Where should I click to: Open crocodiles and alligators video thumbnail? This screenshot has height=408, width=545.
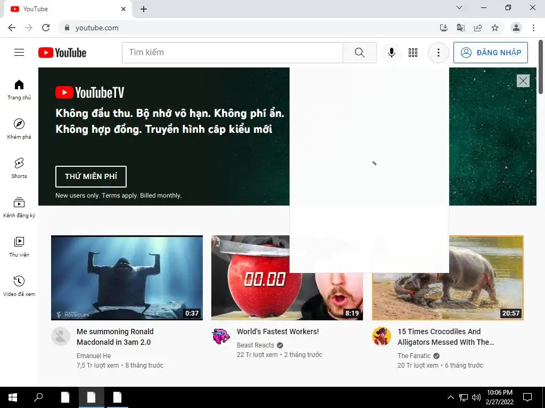[448, 277]
